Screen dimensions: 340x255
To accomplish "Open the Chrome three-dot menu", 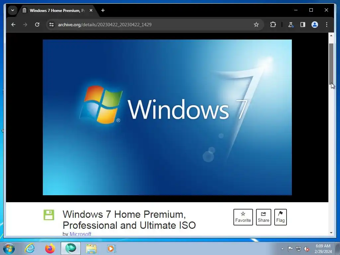I will 327,25.
